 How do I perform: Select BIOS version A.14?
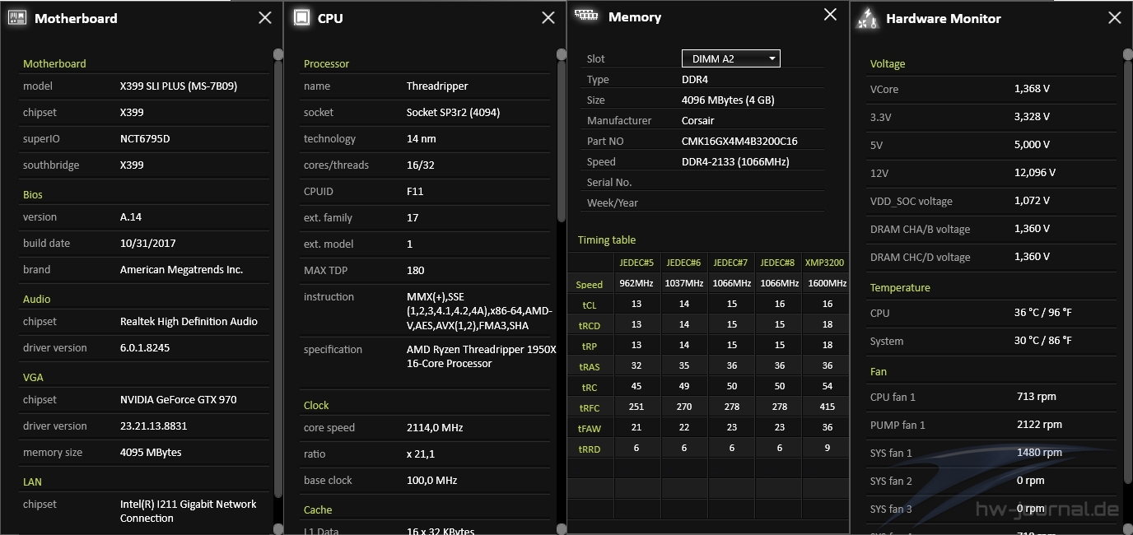click(131, 216)
